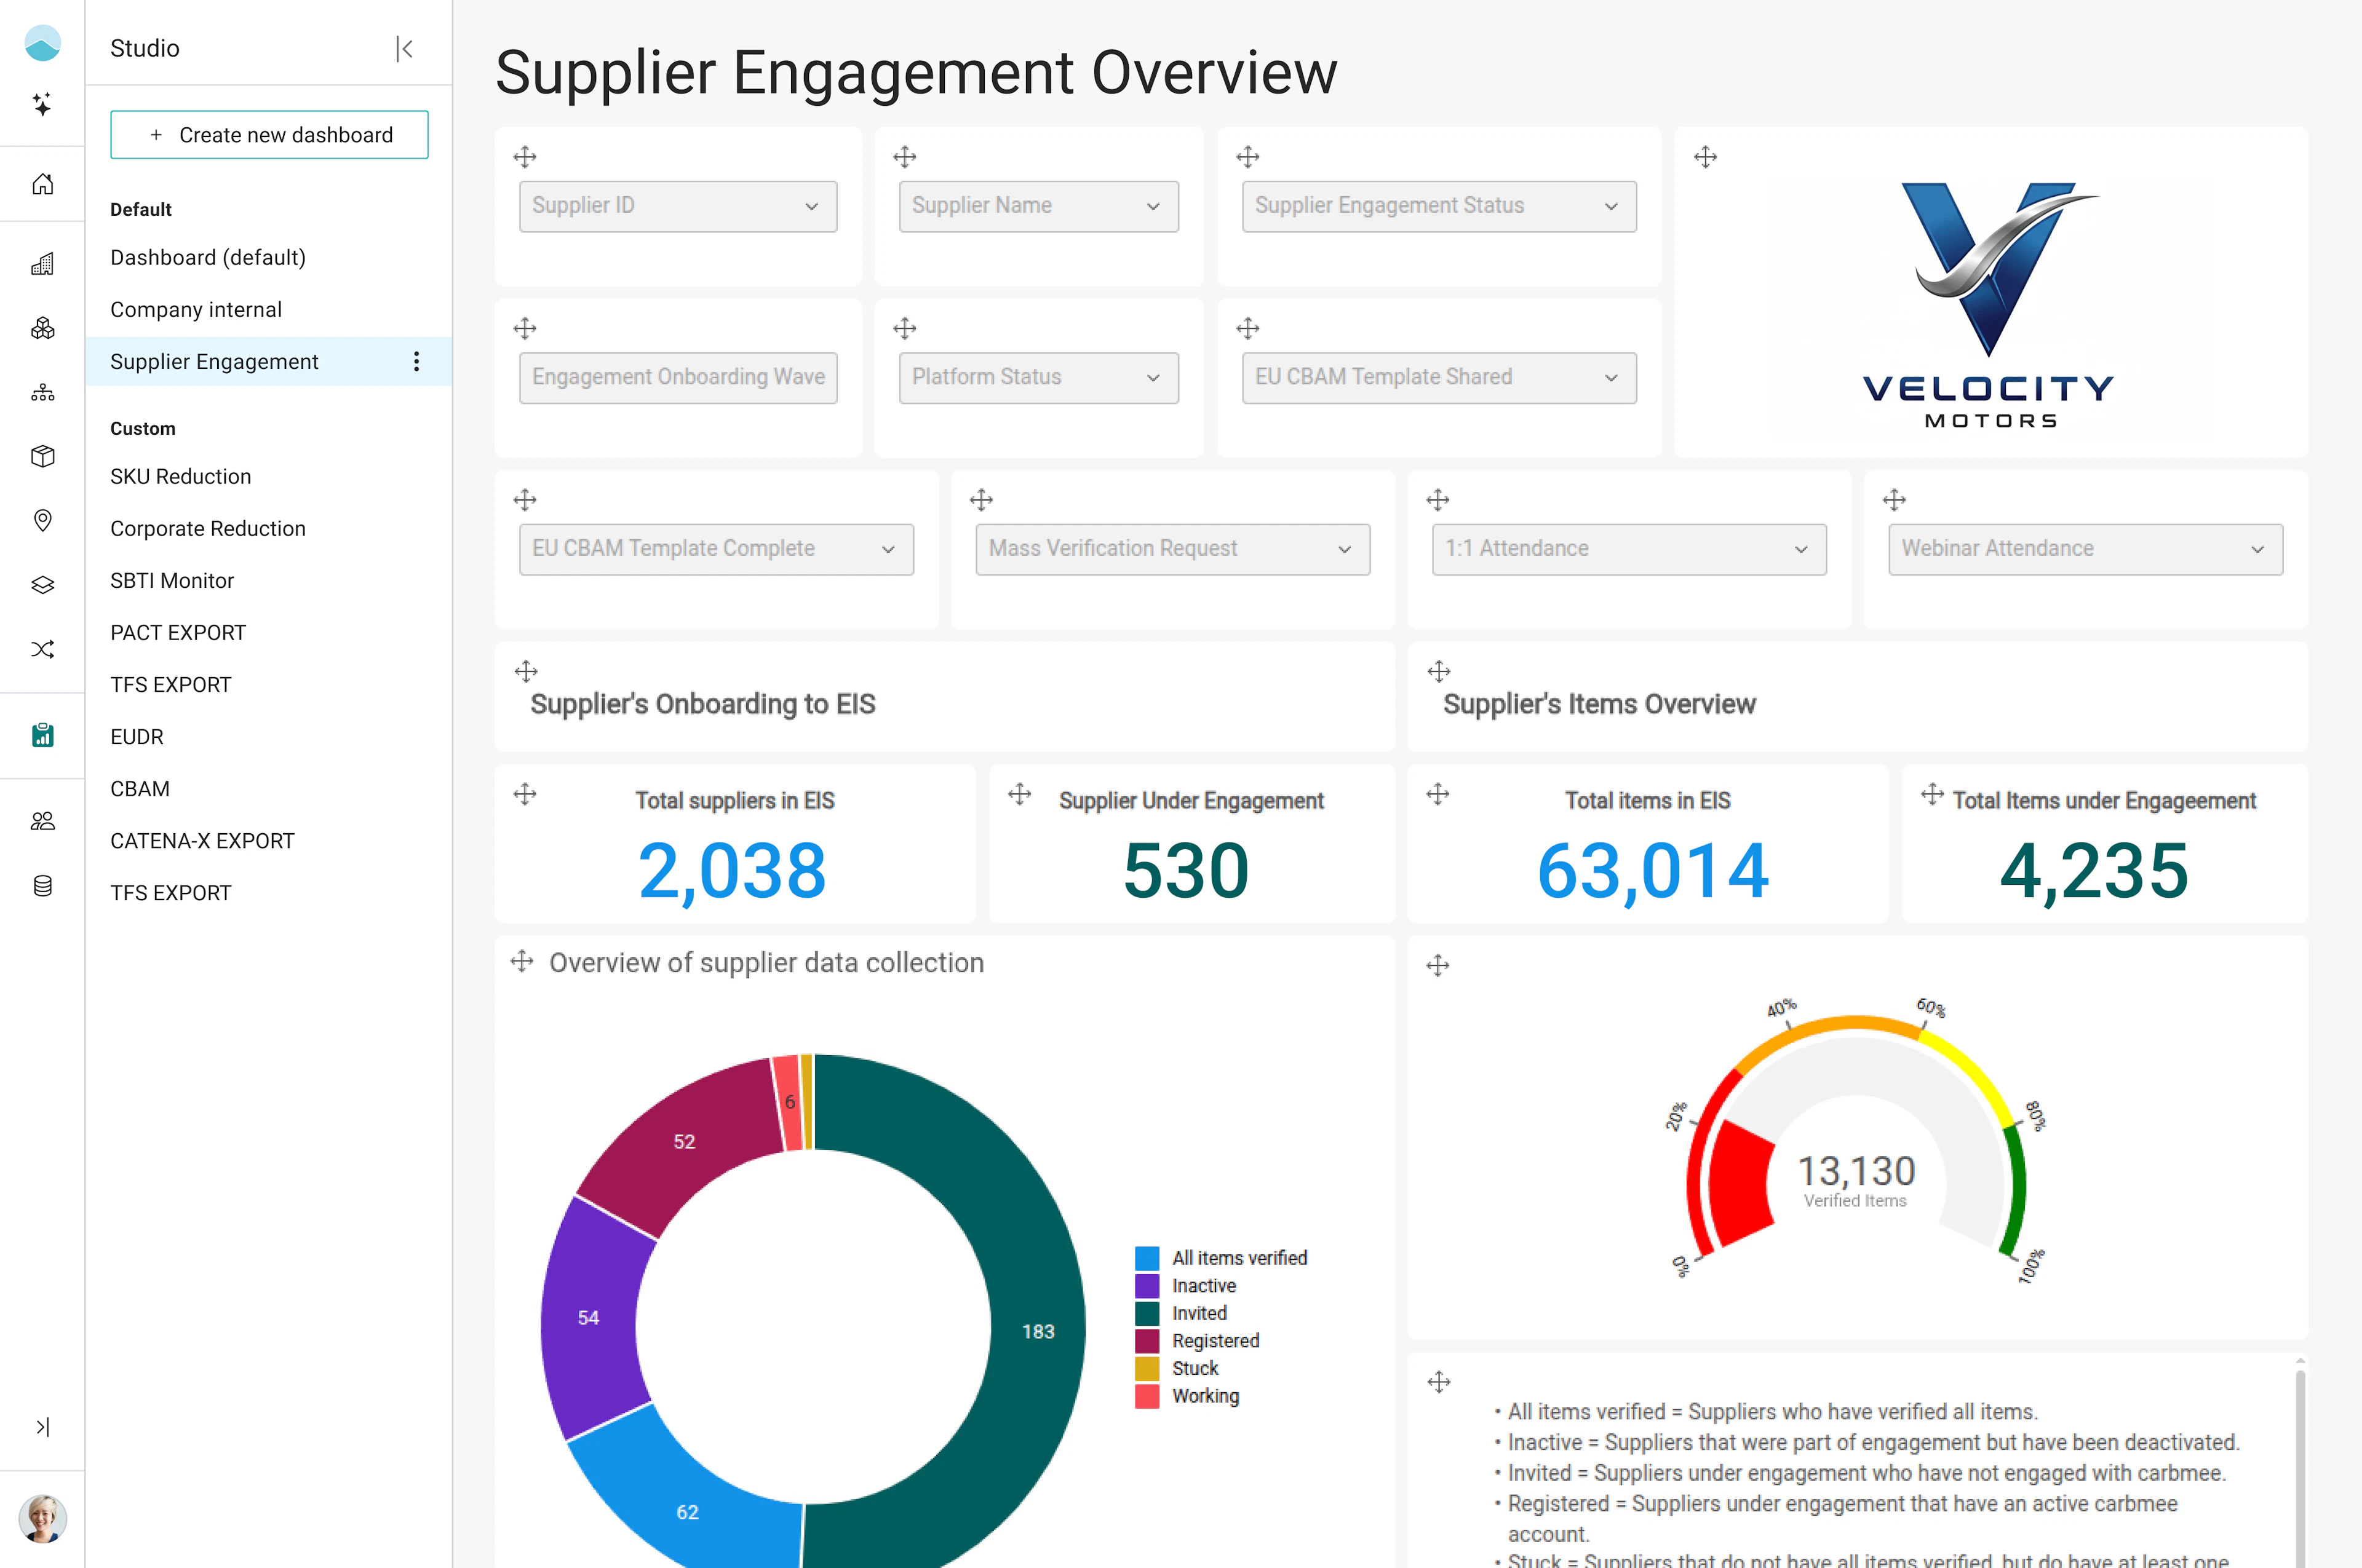
Task: Click move handle on Total suppliers card
Action: 525,794
